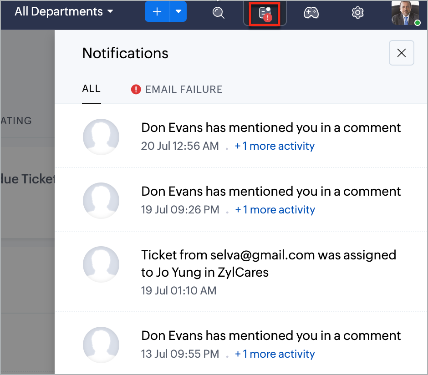Switch to the EMAIL FAILURE tab

tap(183, 90)
